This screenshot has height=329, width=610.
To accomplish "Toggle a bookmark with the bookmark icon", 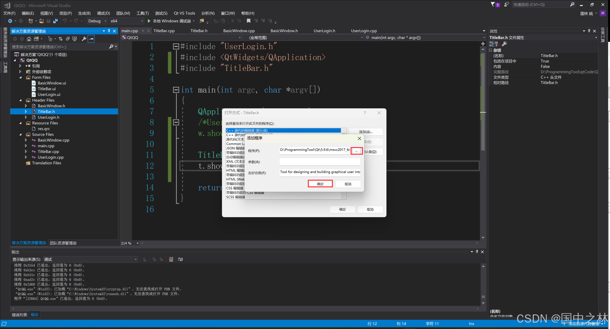I will click(249, 21).
